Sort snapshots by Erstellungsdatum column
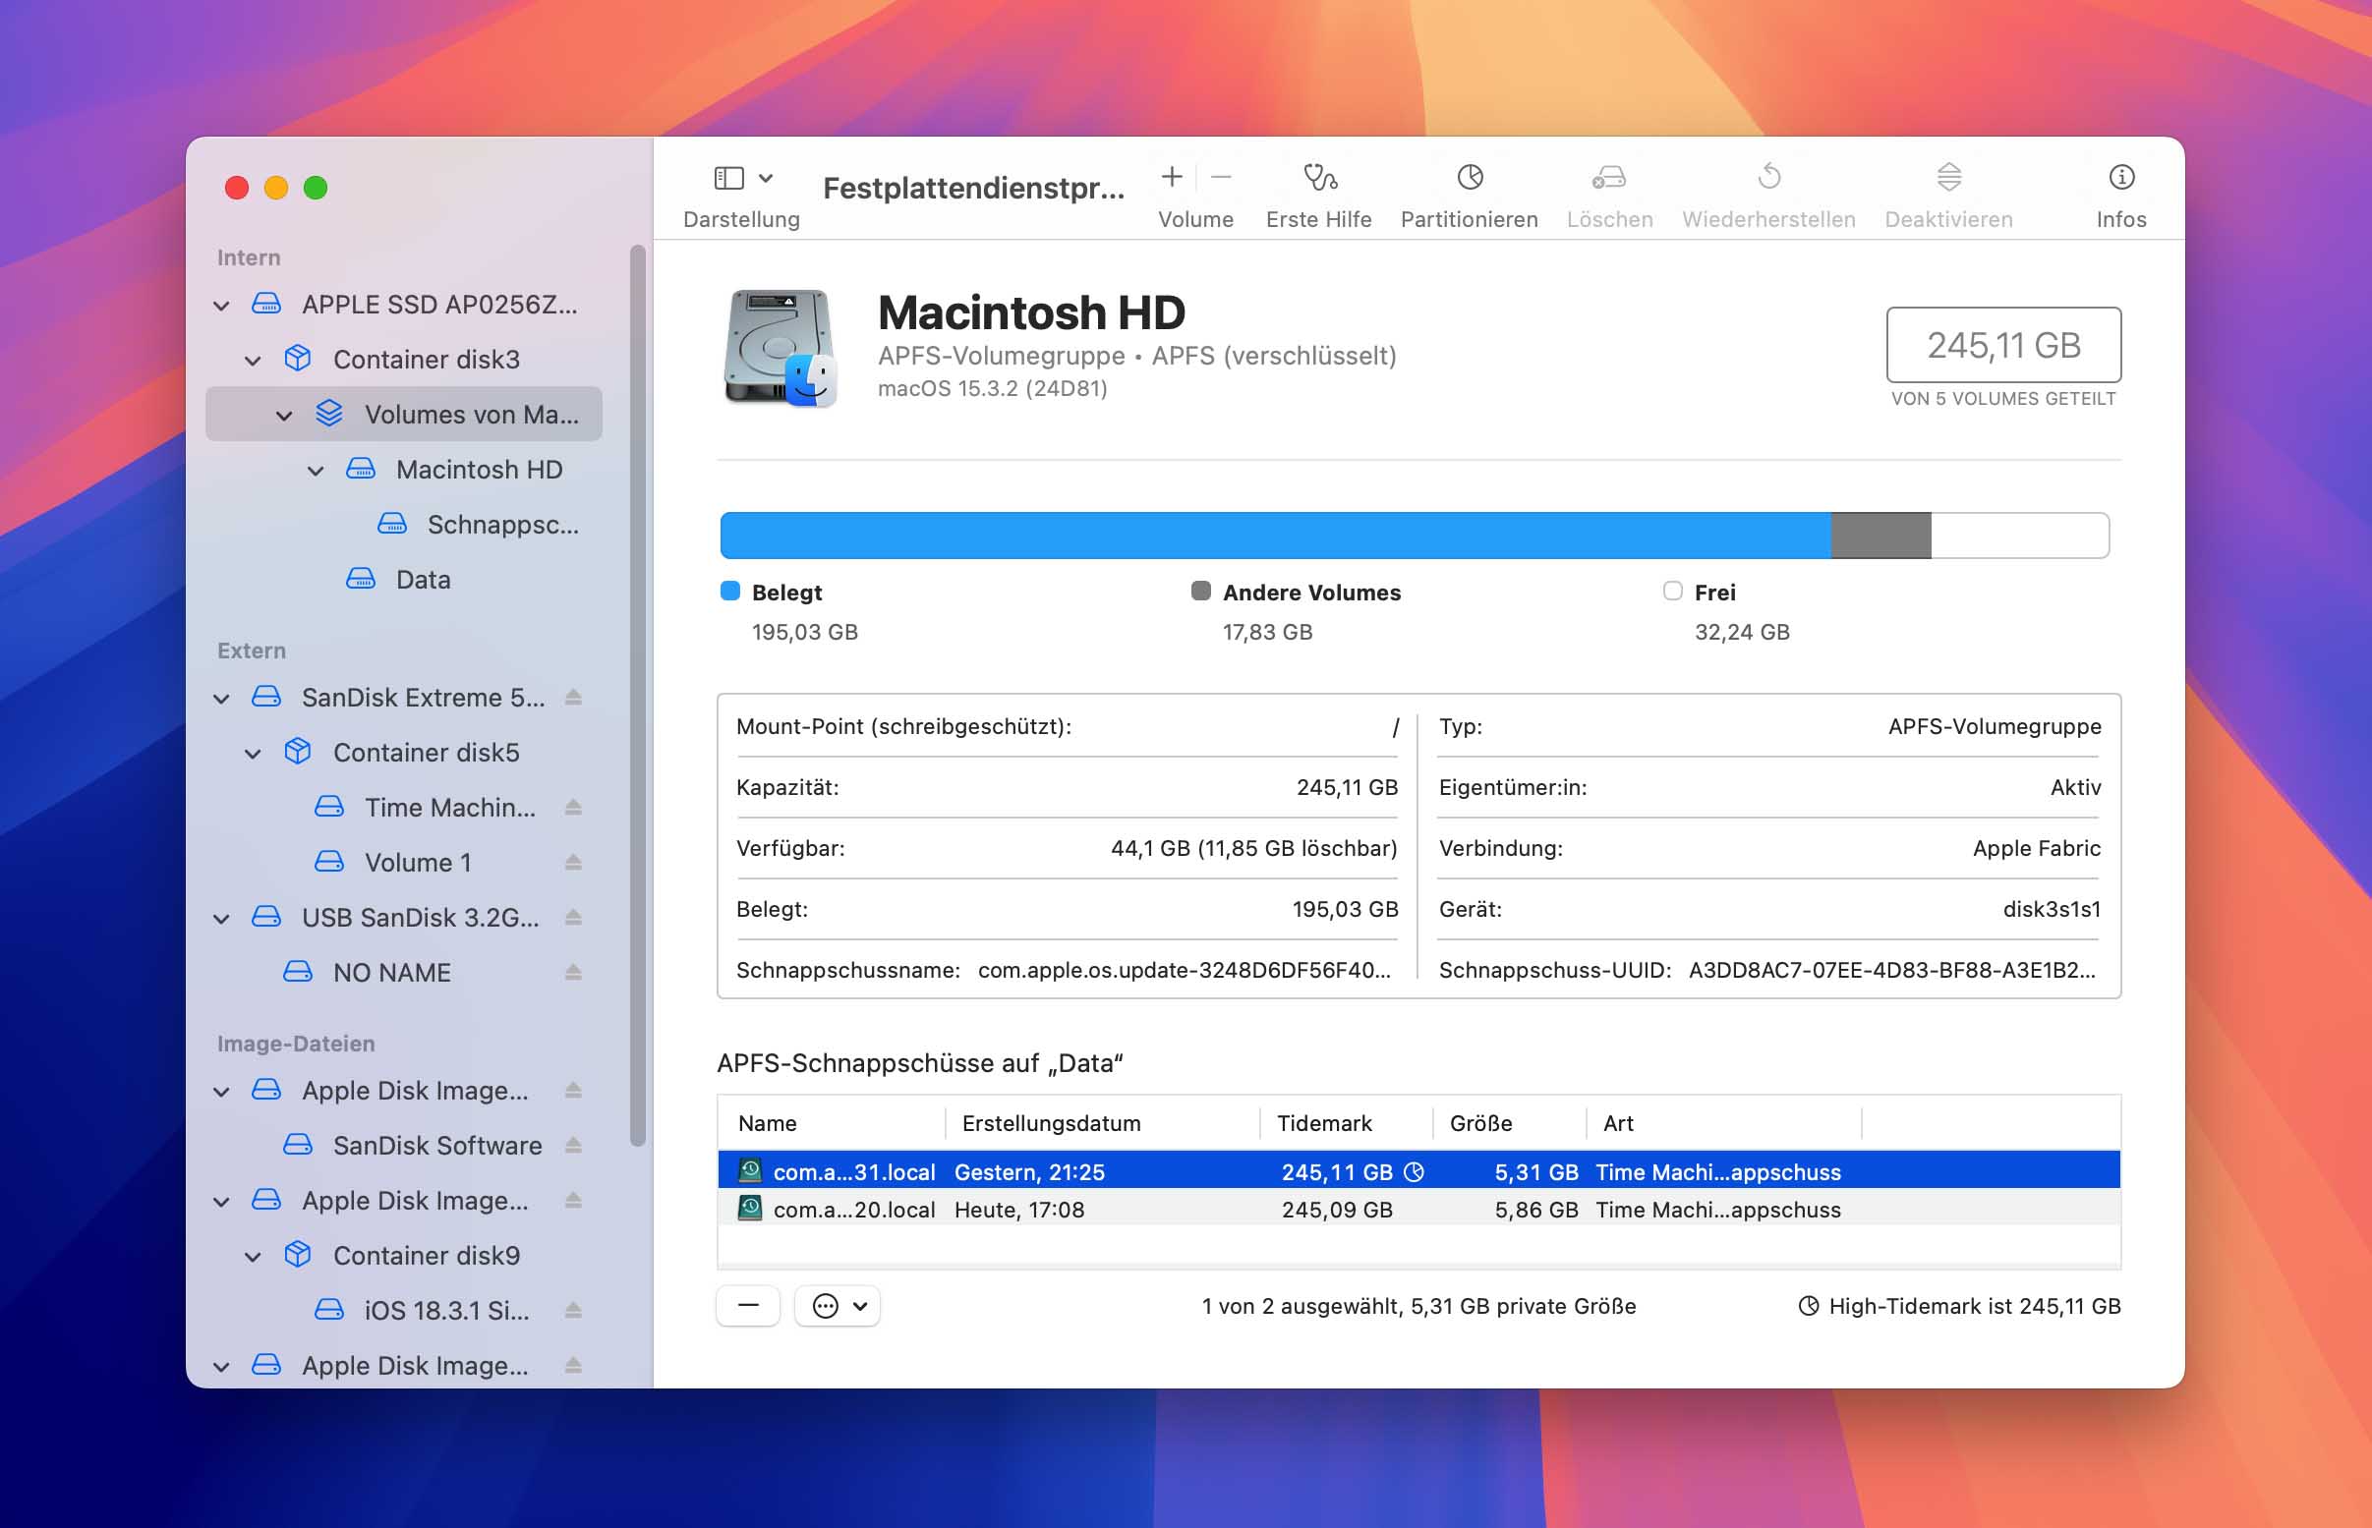This screenshot has height=1528, width=2372. (x=1103, y=1123)
